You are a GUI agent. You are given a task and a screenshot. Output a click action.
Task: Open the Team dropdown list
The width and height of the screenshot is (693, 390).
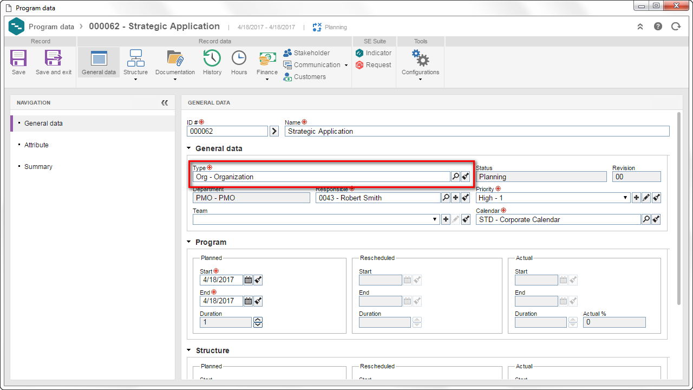point(316,219)
